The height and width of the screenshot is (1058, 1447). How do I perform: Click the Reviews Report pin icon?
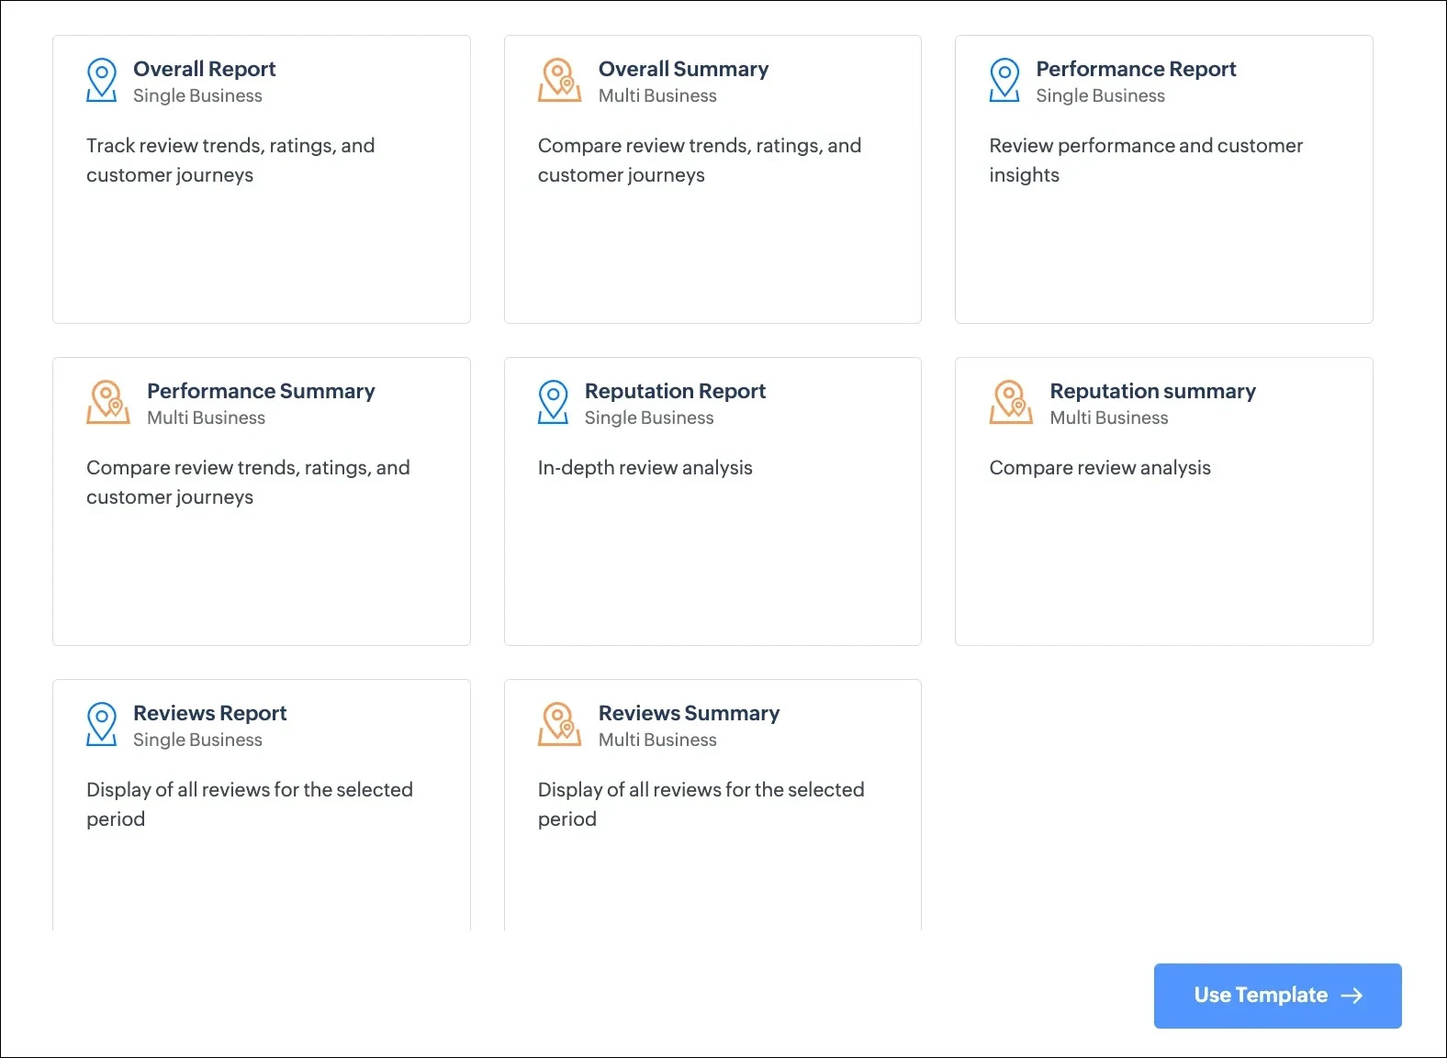[x=101, y=725]
